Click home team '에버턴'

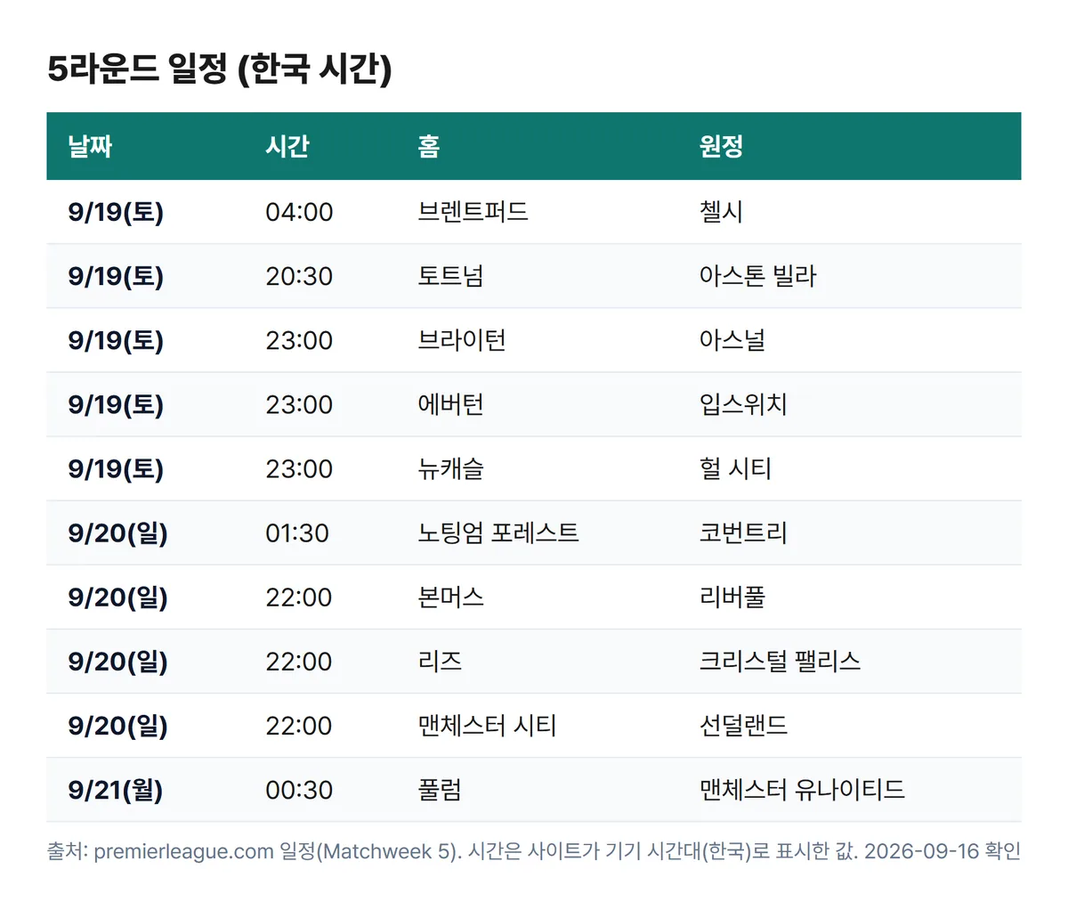click(x=450, y=404)
